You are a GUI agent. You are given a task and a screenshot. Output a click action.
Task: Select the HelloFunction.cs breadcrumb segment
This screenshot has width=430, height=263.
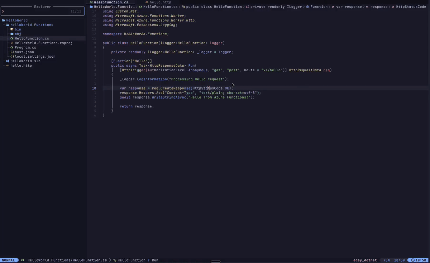(x=160, y=7)
